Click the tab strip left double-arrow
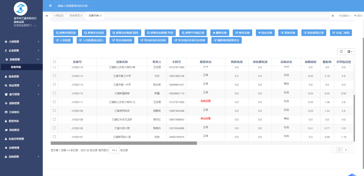The width and height of the screenshot is (364, 176). (x=47, y=16)
